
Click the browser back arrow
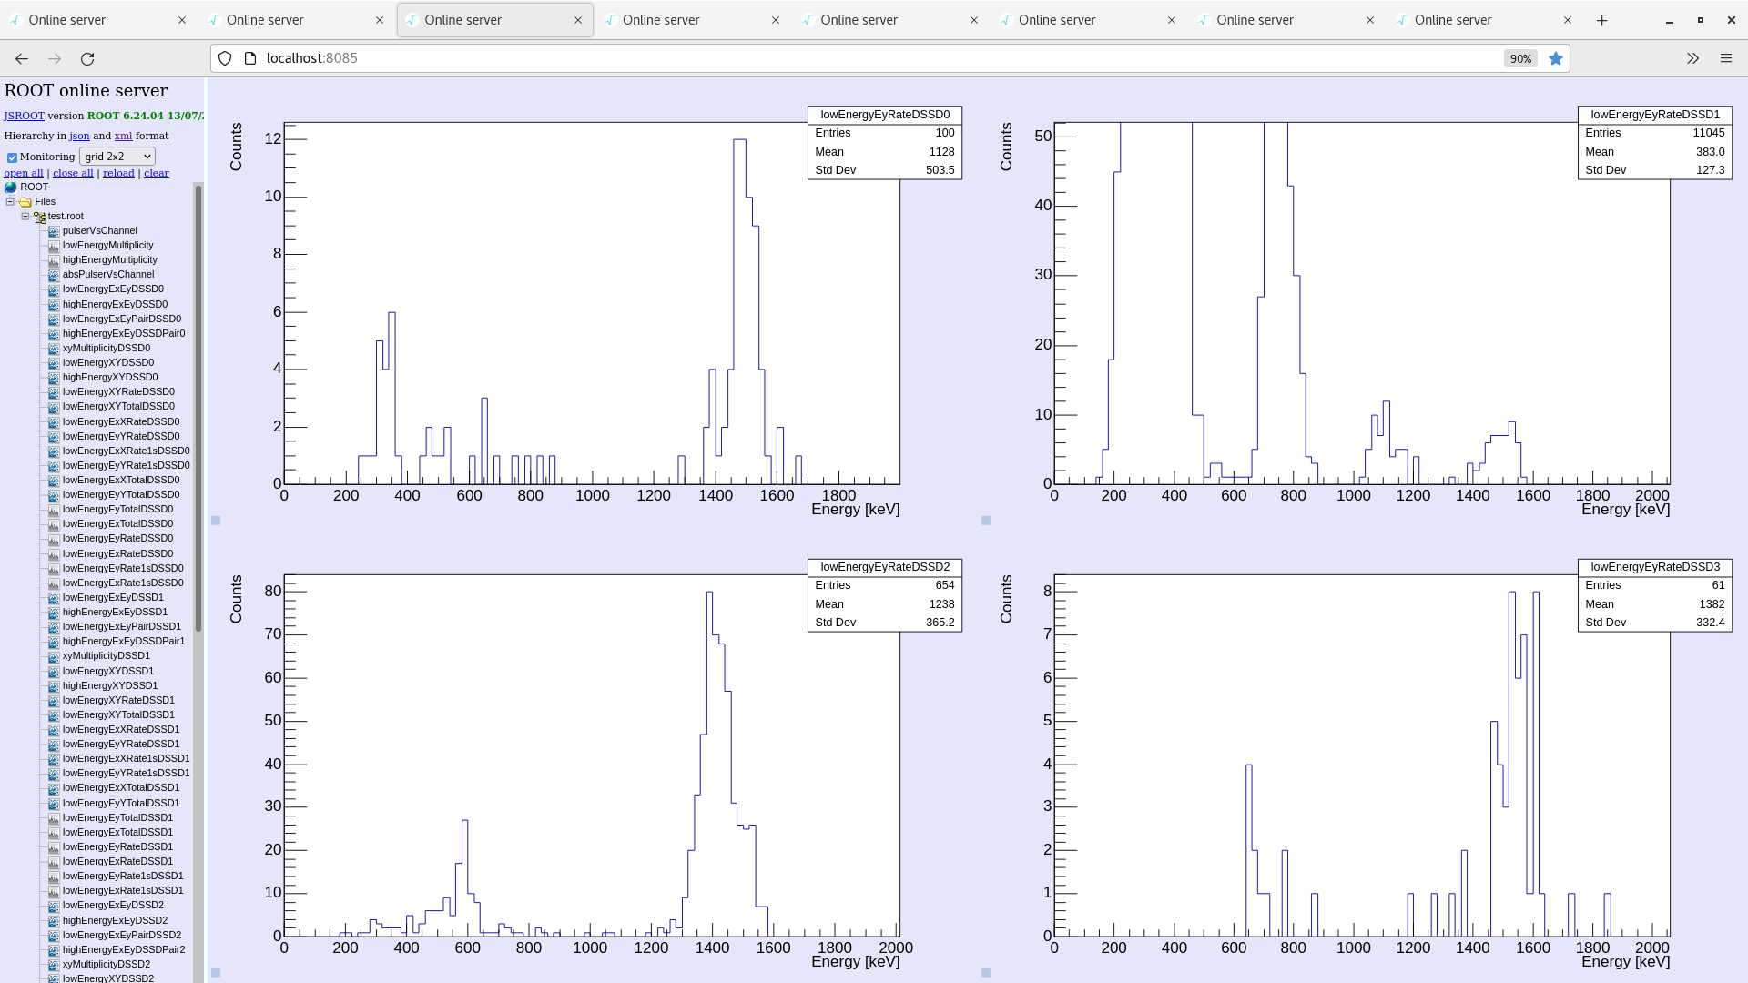pos(22,58)
